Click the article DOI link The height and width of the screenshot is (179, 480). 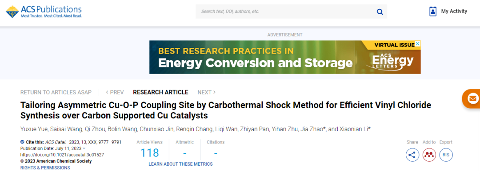[x=62, y=155]
